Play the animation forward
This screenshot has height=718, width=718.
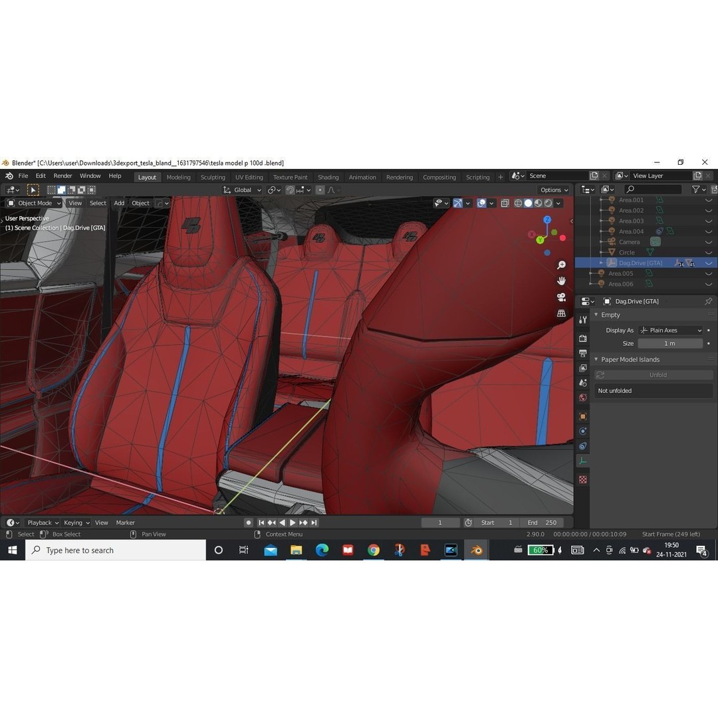tap(293, 523)
